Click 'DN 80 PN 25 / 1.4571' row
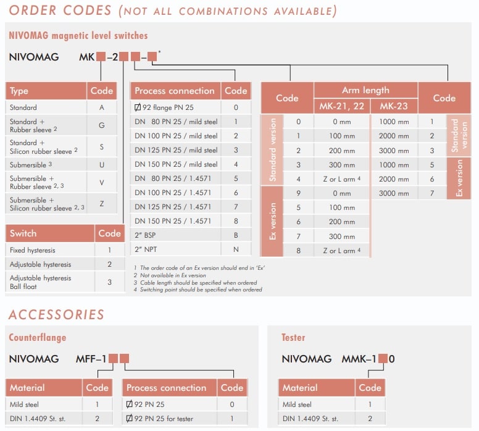 [x=191, y=178]
